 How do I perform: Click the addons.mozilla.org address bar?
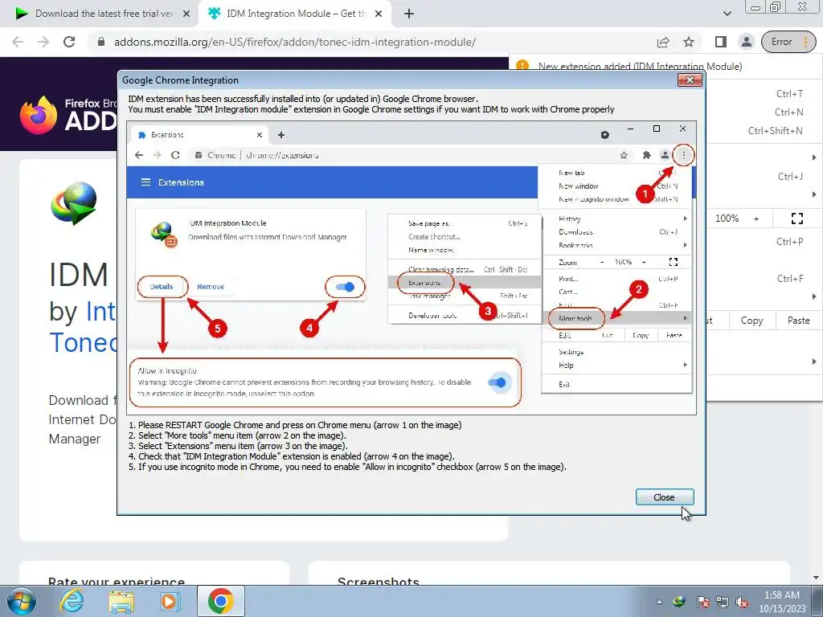coord(294,42)
